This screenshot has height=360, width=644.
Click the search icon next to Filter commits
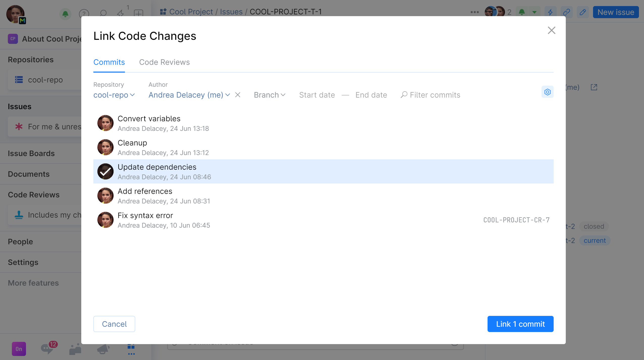404,95
